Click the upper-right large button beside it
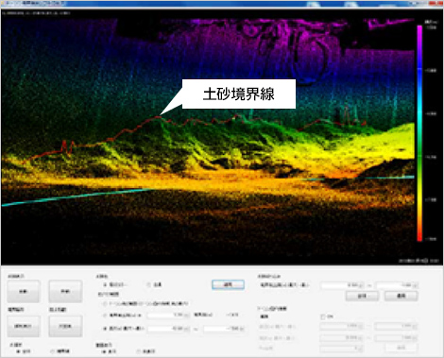Image resolution: width=444 pixels, height=358 pixels. pos(65,292)
